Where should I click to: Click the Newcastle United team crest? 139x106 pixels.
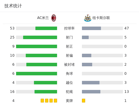point(87,18)
